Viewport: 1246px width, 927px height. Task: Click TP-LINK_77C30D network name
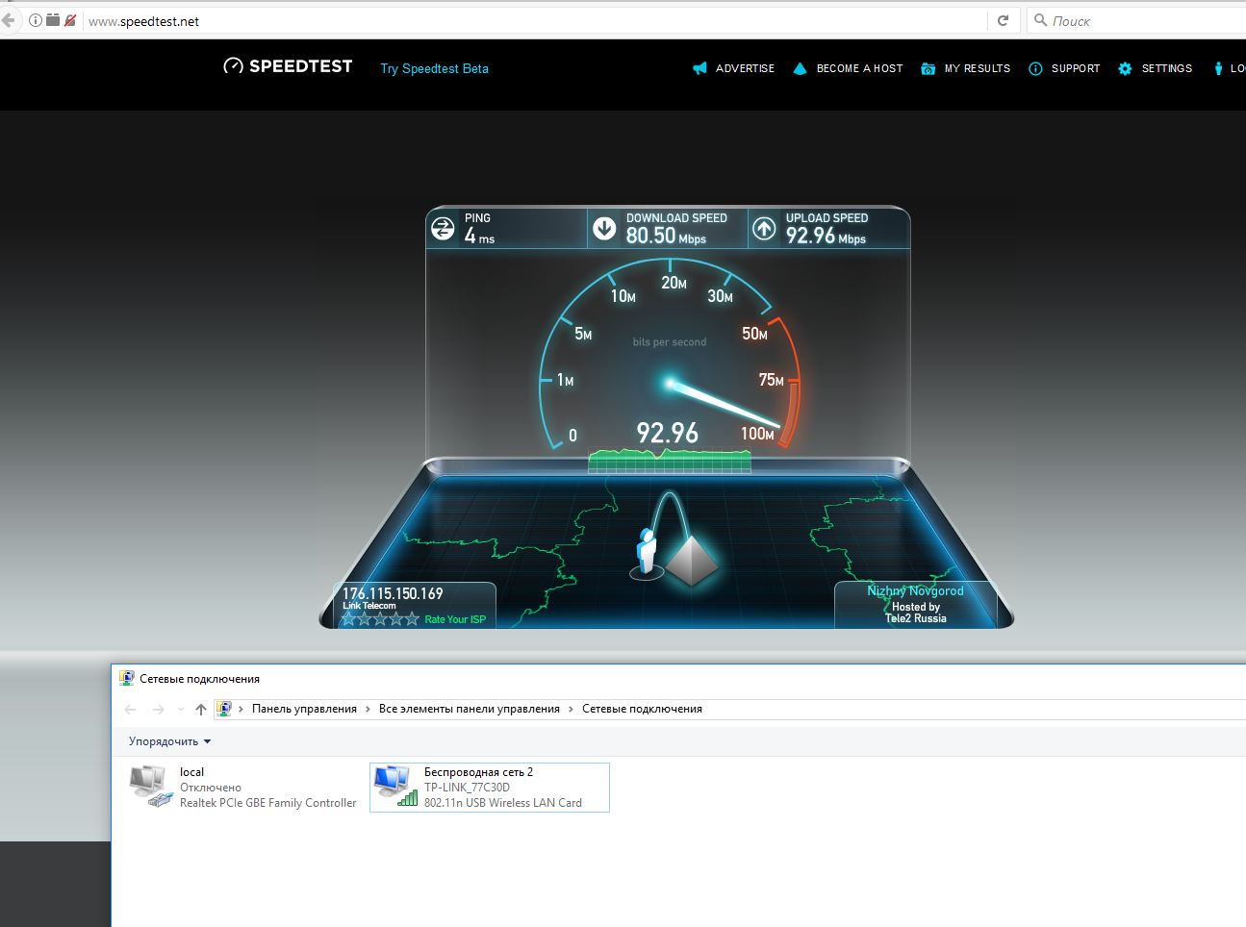(467, 788)
